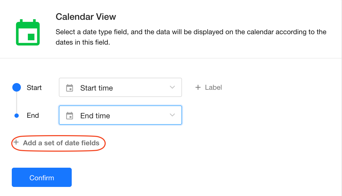Viewport: 342px width, 196px height.
Task: Expand the End time dropdown chevron
Action: point(172,115)
